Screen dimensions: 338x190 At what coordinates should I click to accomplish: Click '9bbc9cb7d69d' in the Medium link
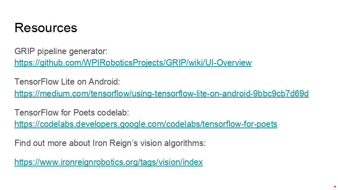[281, 94]
